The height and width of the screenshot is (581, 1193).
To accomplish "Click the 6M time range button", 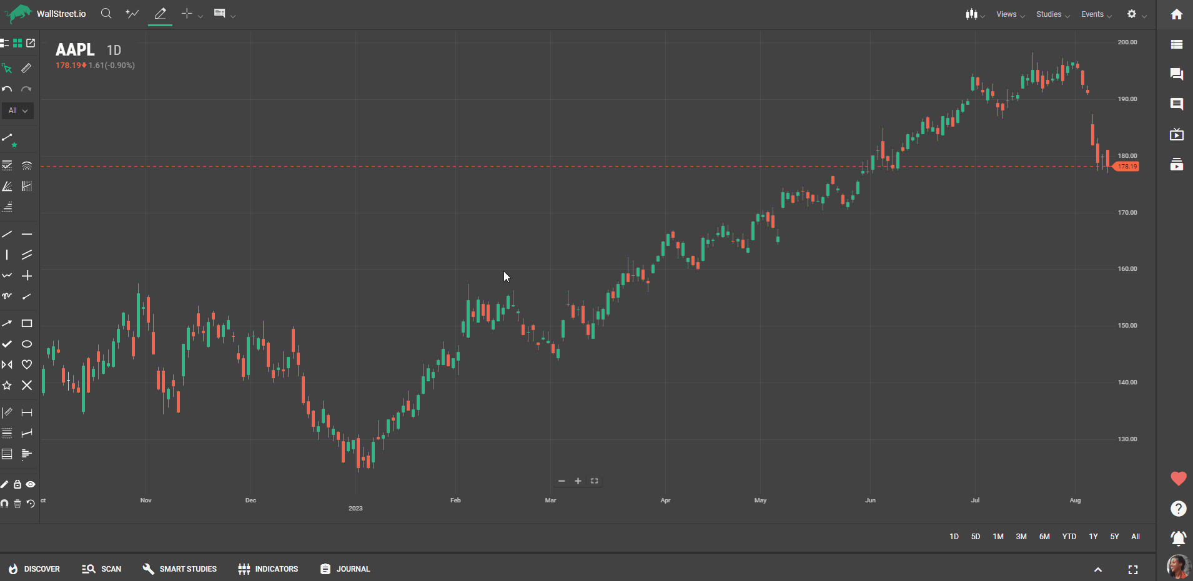I will point(1044,537).
